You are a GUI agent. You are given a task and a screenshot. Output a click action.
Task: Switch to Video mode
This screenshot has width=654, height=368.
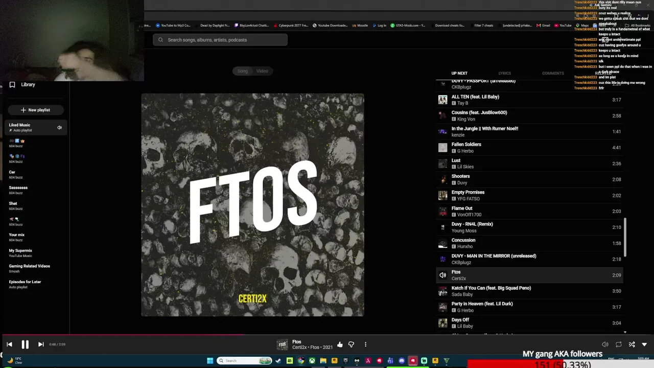[x=262, y=71]
